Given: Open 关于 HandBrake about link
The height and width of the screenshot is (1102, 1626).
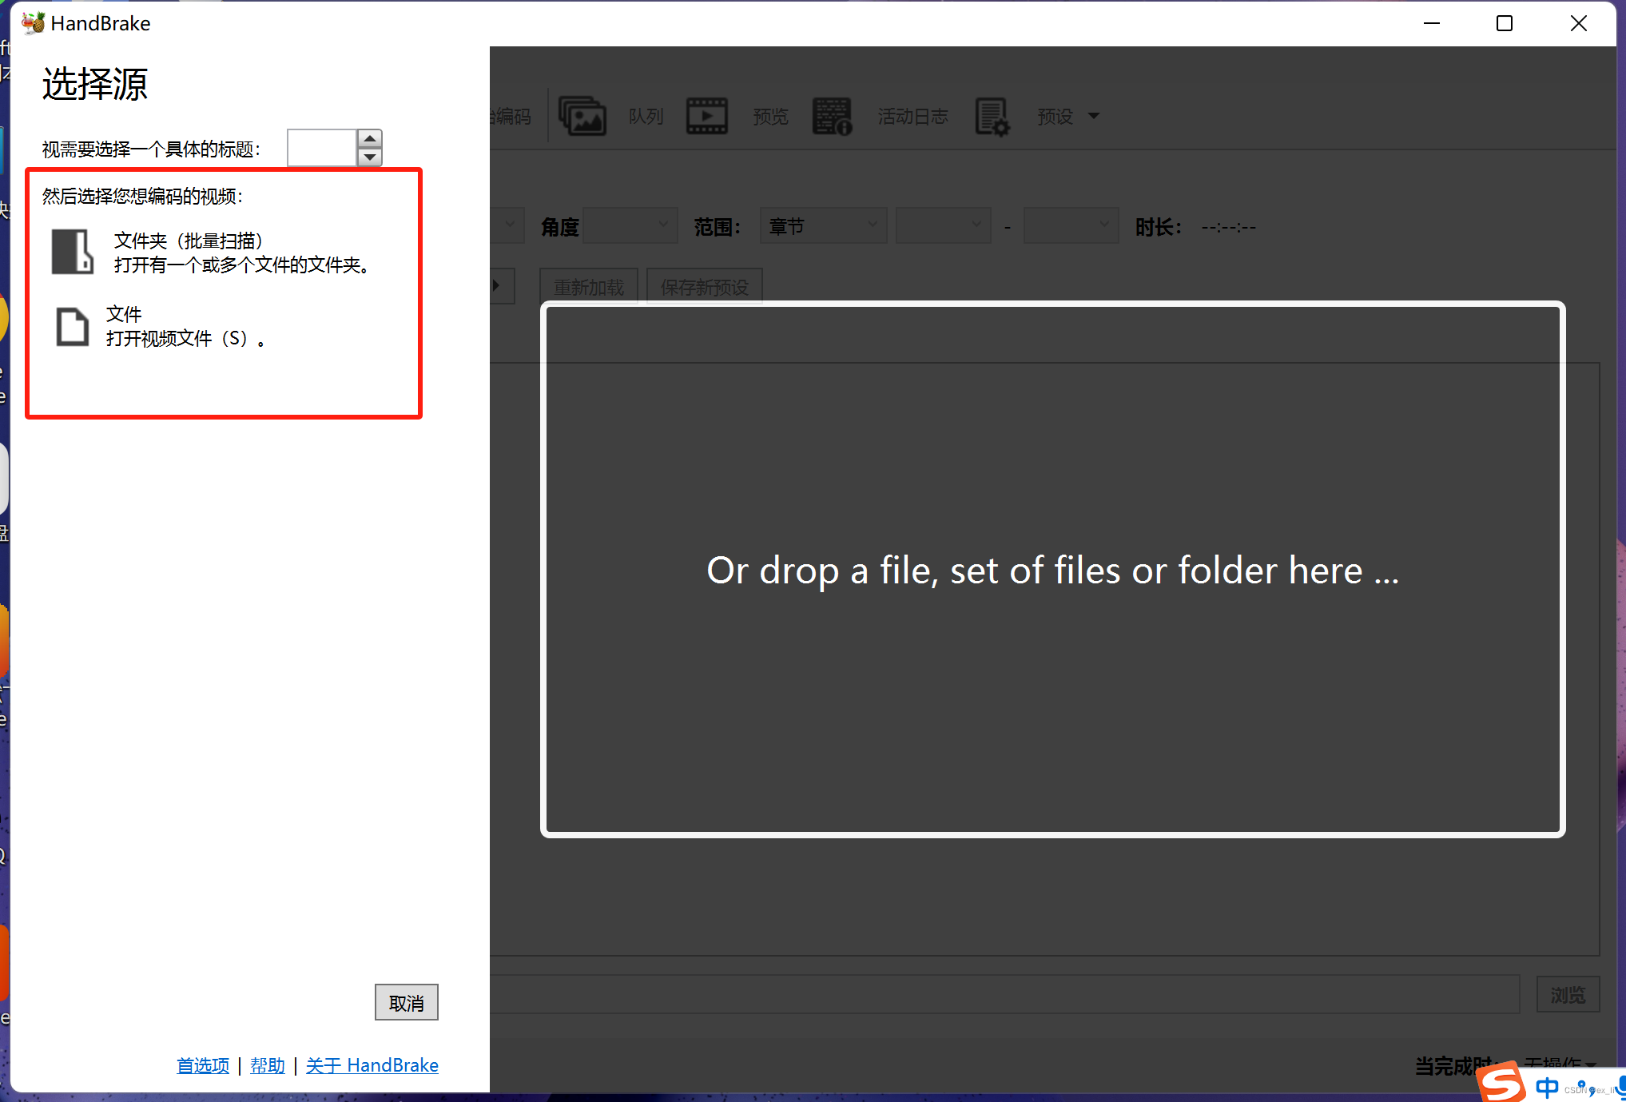Looking at the screenshot, I should [x=372, y=1065].
